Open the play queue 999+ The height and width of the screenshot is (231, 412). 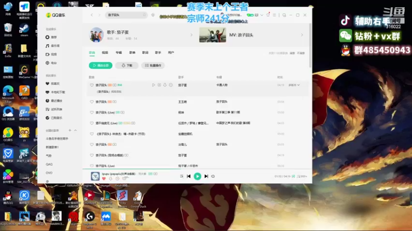pyautogui.click(x=302, y=176)
